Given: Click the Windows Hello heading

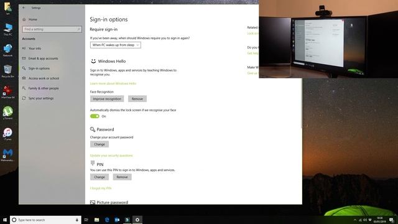Looking at the screenshot, I should 112,61.
